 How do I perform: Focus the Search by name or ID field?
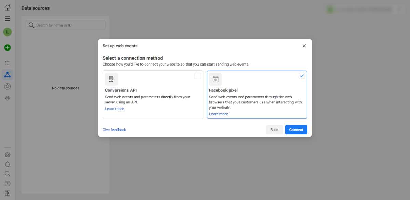66,25
